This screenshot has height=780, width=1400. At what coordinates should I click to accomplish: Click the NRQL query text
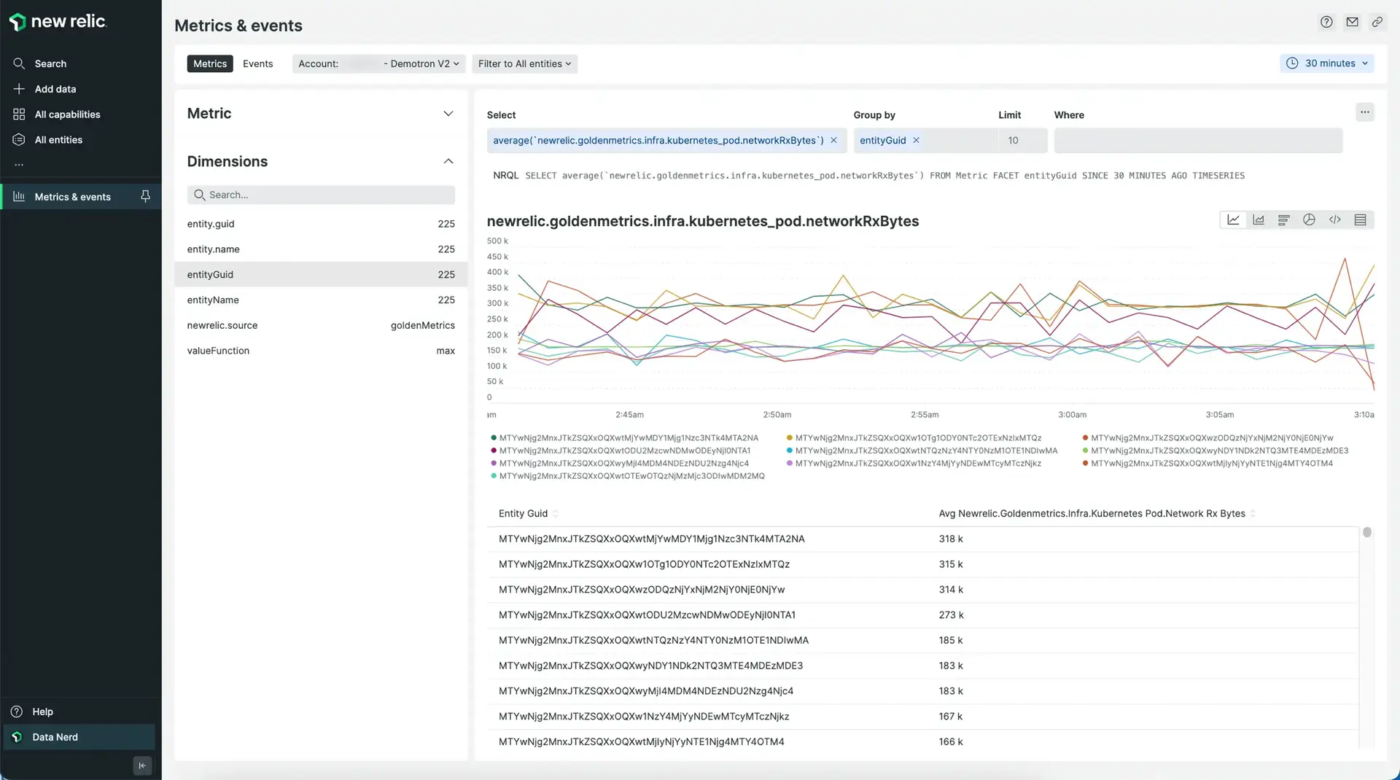point(884,176)
